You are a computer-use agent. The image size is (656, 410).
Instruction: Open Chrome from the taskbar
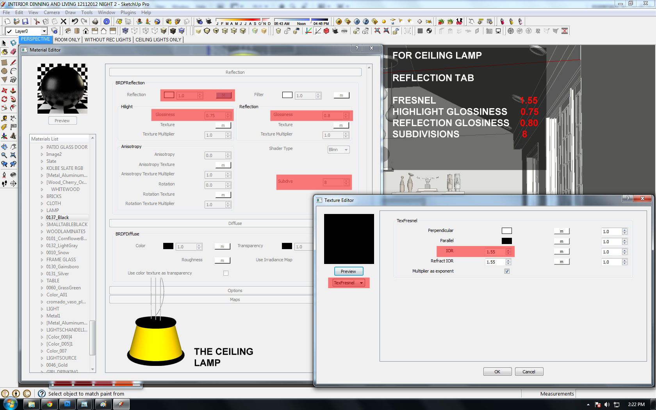pyautogui.click(x=50, y=404)
